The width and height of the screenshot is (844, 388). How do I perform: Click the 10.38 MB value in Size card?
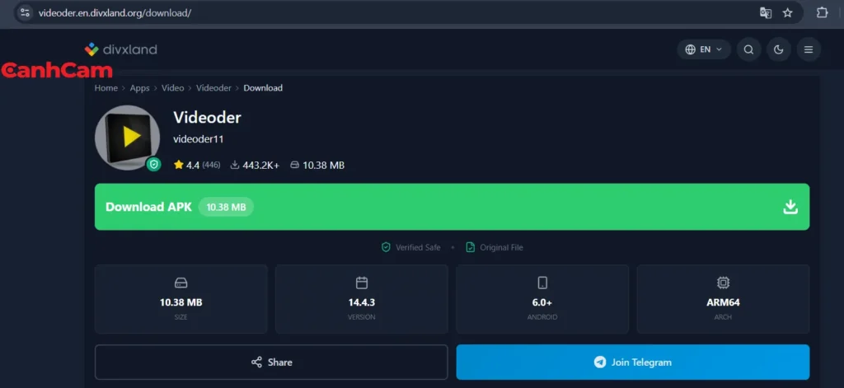(x=181, y=302)
